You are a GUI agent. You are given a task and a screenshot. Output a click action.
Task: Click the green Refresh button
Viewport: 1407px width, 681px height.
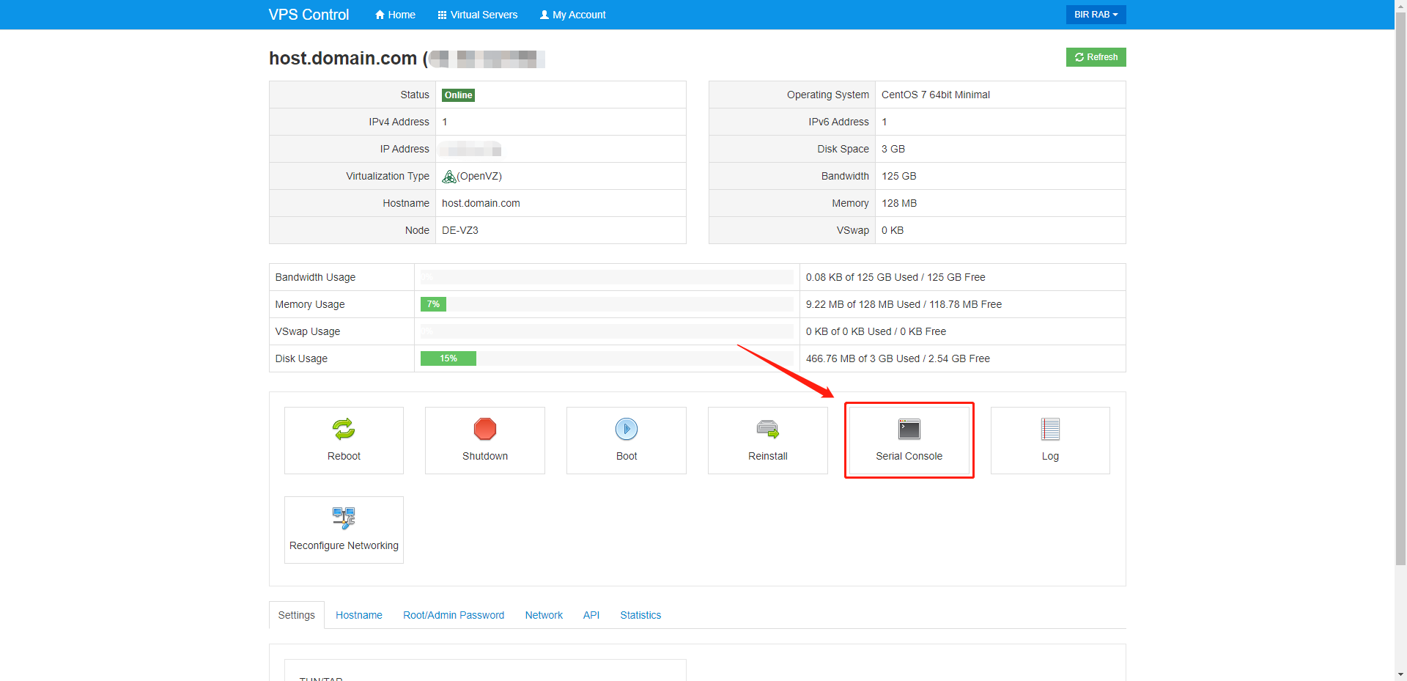tap(1096, 57)
